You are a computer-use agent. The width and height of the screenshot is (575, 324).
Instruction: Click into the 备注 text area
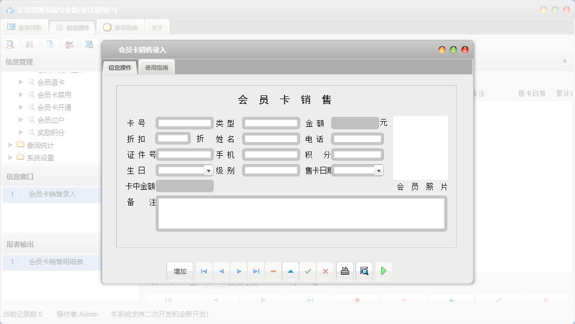(x=301, y=213)
